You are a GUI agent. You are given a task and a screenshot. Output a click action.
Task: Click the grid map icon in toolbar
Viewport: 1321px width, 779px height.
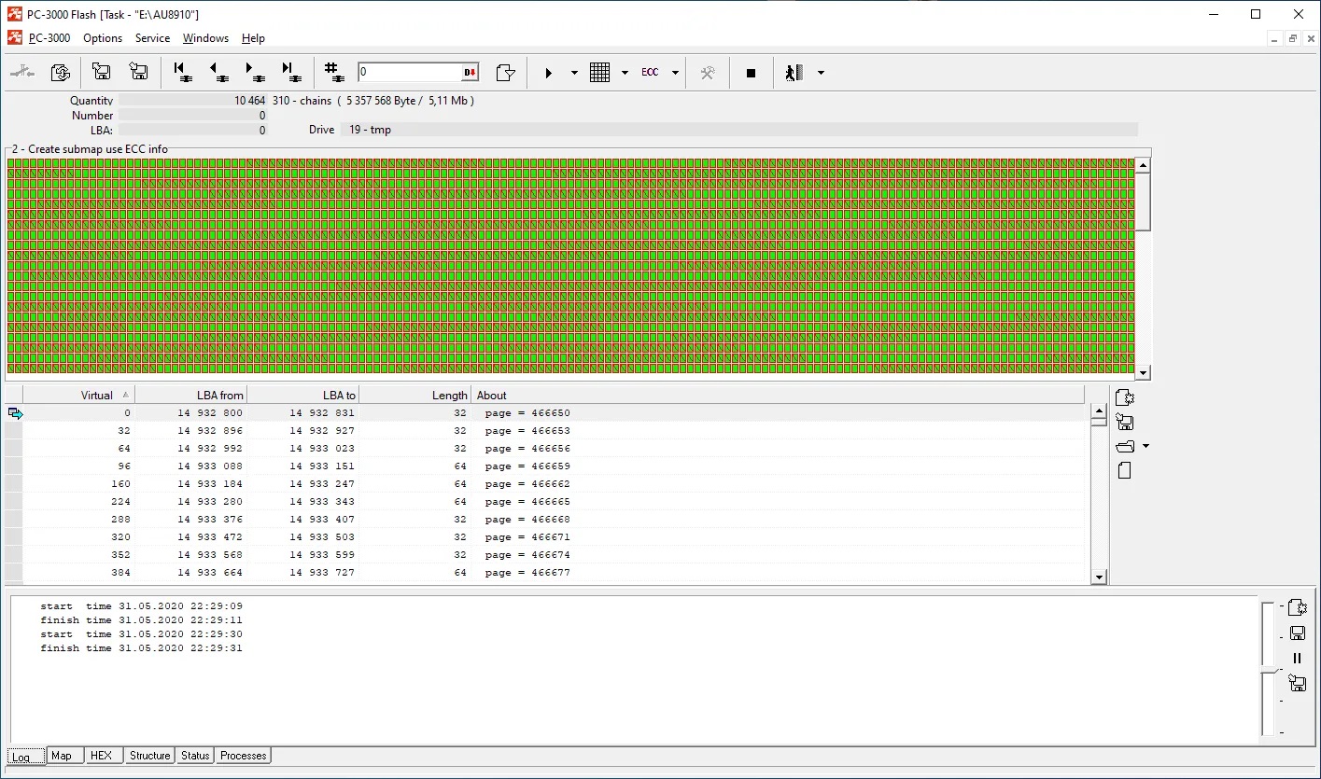pos(600,73)
